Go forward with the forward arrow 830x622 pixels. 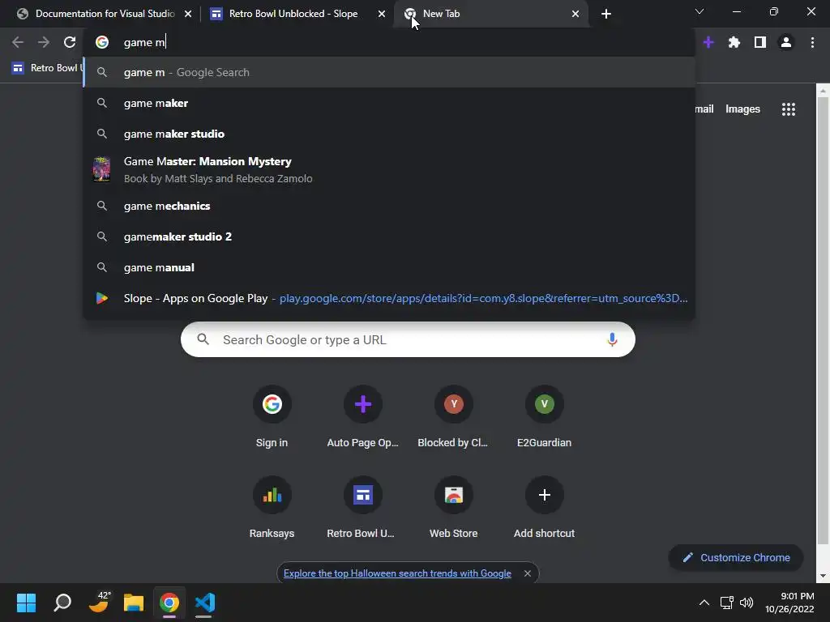(x=44, y=42)
